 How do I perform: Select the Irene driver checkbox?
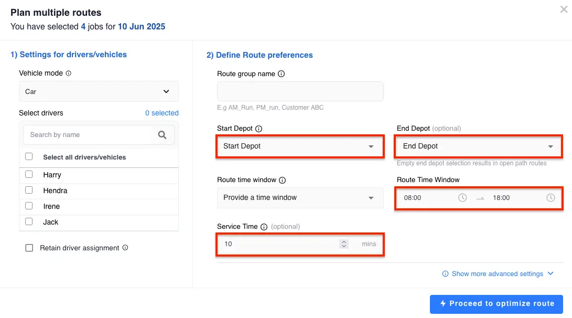(x=29, y=206)
